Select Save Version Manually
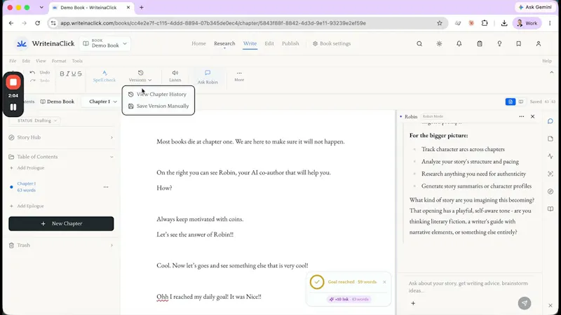This screenshot has width=561, height=315. coord(158,106)
